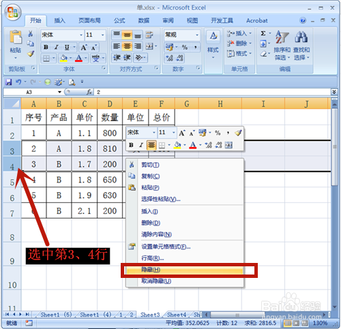Click the ribbon Comma Style button
The height and width of the screenshot is (329, 341).
[x=196, y=47]
